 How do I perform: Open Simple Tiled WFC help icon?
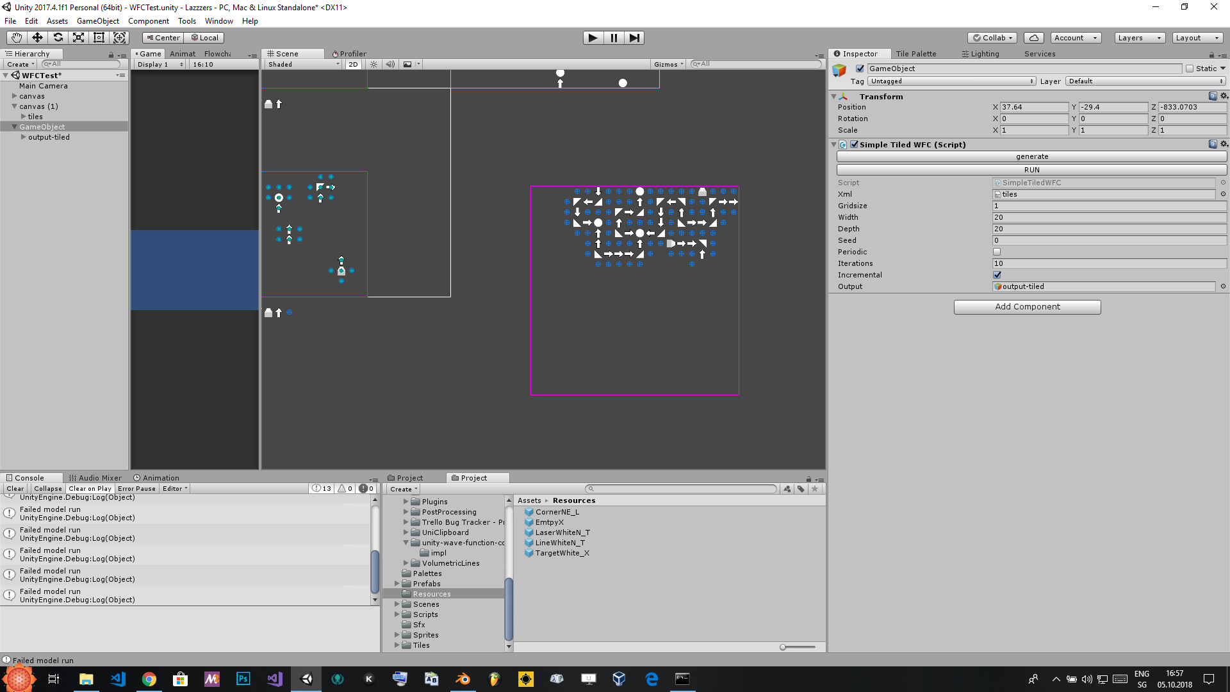click(1213, 144)
